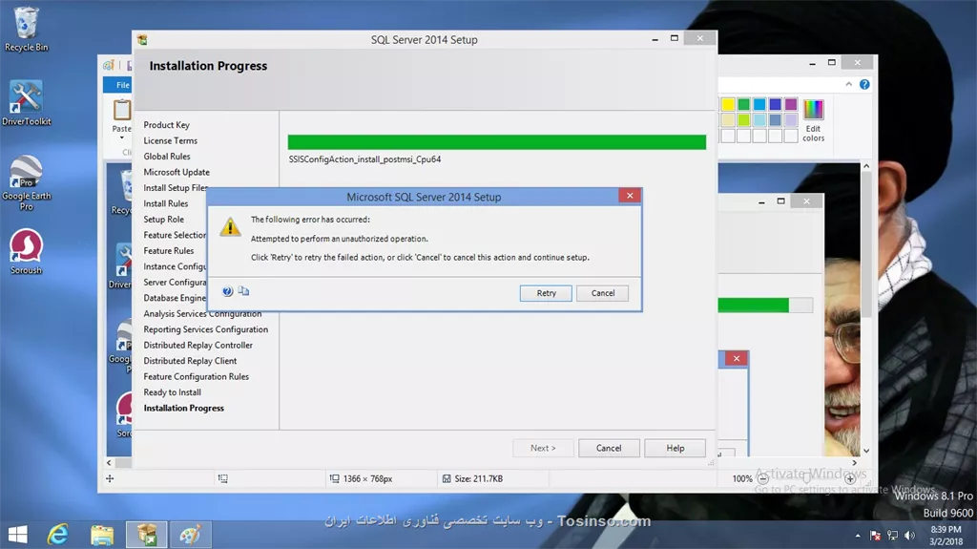Open Google Earth Pro desktop icon
This screenshot has width=977, height=549.
pos(26,182)
